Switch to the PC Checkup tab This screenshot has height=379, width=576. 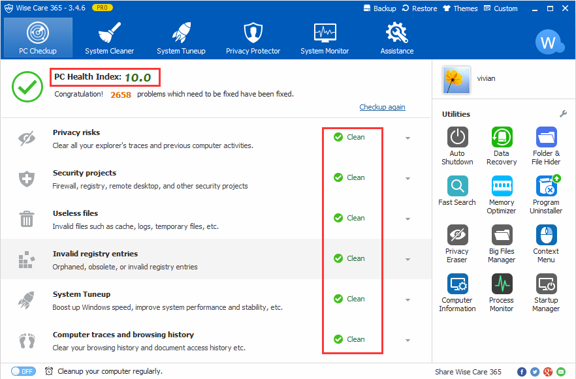pyautogui.click(x=38, y=37)
